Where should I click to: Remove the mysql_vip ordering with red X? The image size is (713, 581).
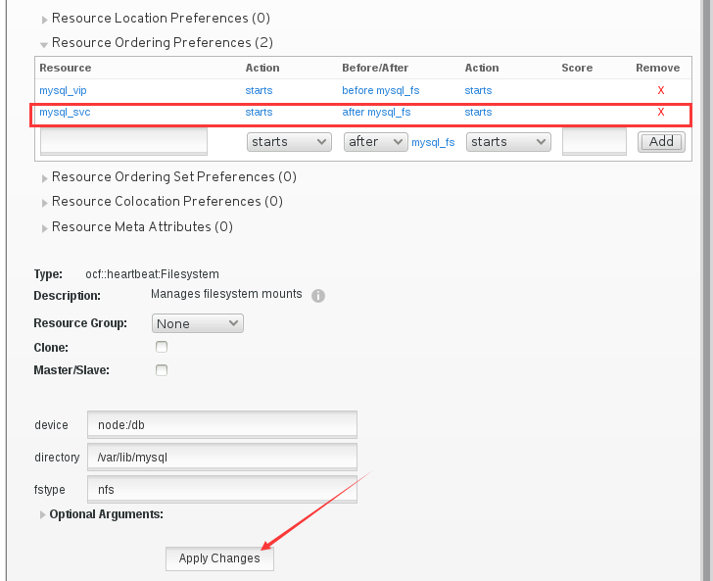661,90
